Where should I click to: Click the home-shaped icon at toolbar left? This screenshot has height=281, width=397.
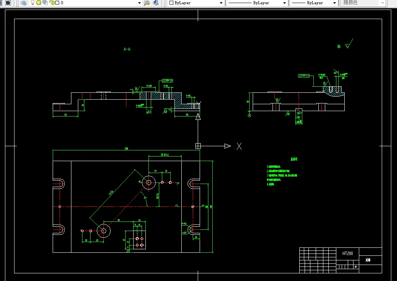point(8,3)
